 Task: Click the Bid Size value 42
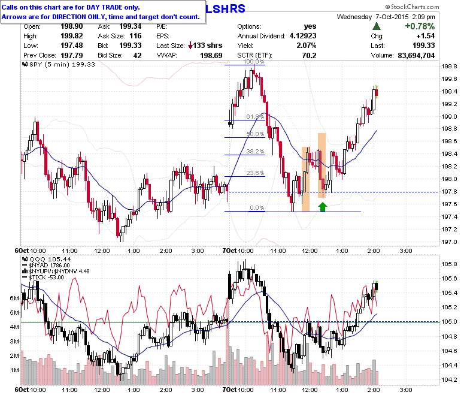pos(137,56)
